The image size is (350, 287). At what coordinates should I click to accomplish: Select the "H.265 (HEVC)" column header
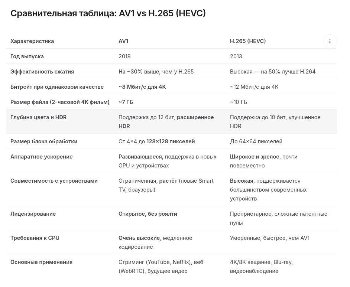tap(248, 41)
